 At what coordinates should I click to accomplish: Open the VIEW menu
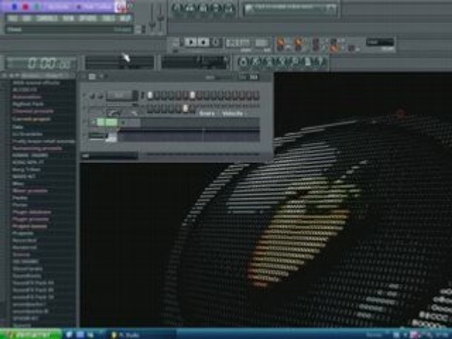[x=68, y=19]
